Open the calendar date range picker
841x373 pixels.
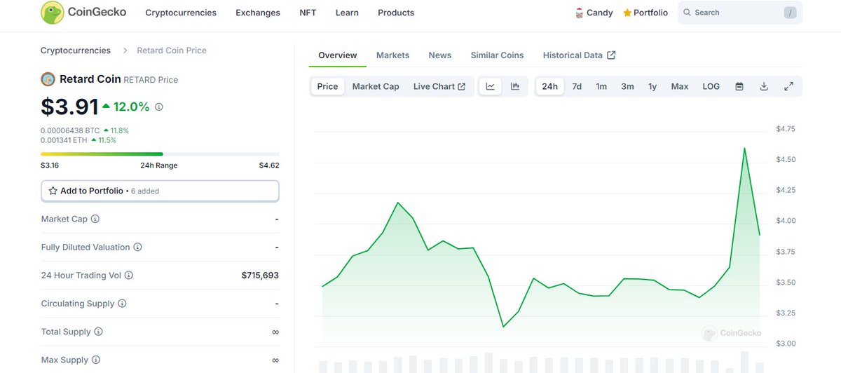coord(739,86)
